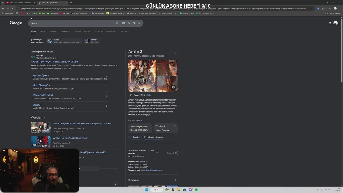Screen dimensions: 343x193
Task: Bookmark this page with the star icon
Action: [311, 8]
